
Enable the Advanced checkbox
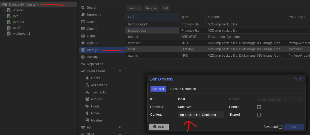[x=281, y=127]
